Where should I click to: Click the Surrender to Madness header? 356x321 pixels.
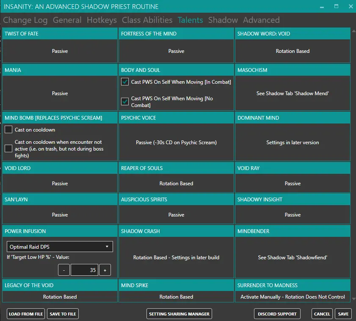point(293,285)
